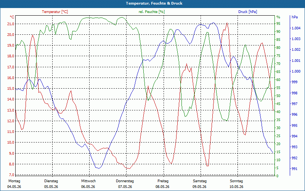Click the title 'Temperatur, Feuchte & Druck'

pos(154,3)
